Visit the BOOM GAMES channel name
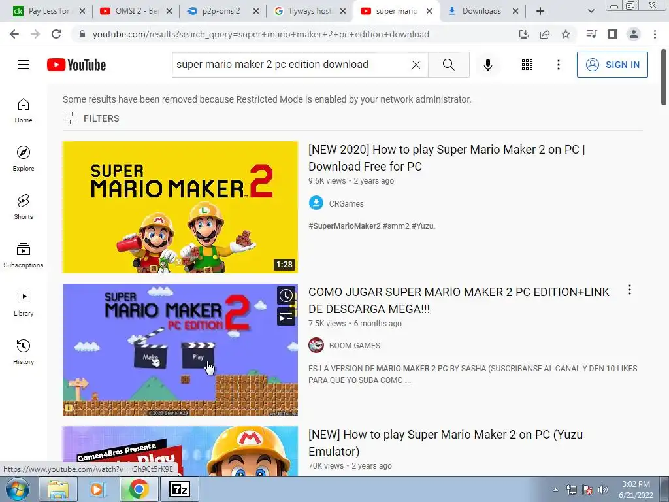The image size is (669, 502). (355, 346)
